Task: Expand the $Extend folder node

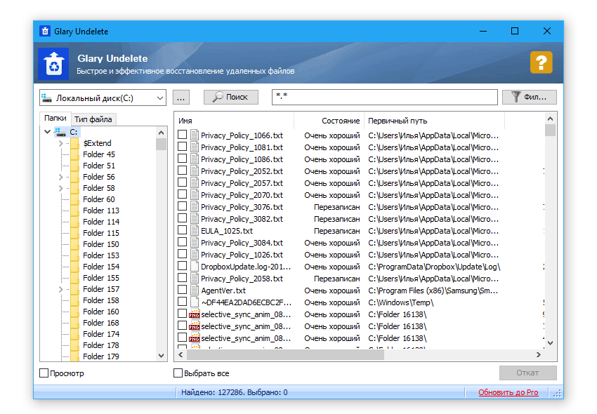Action: 60,143
